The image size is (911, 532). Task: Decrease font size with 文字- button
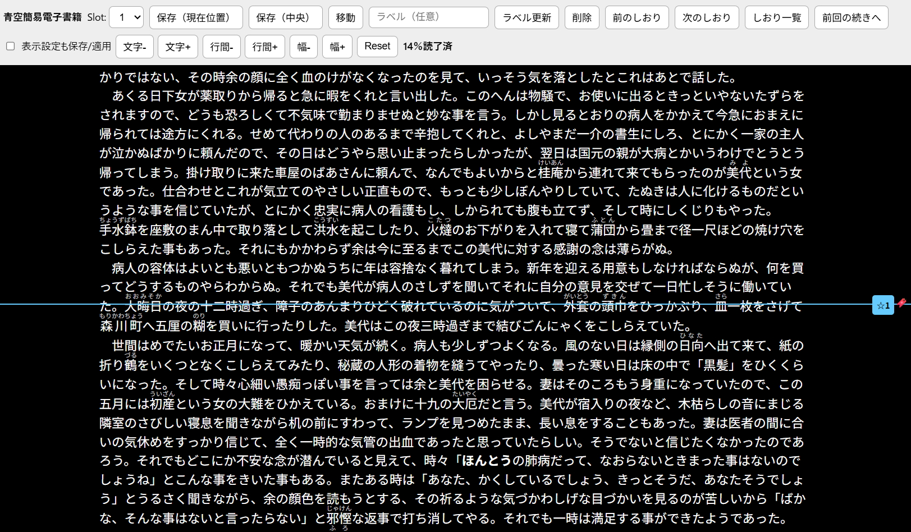(x=135, y=47)
